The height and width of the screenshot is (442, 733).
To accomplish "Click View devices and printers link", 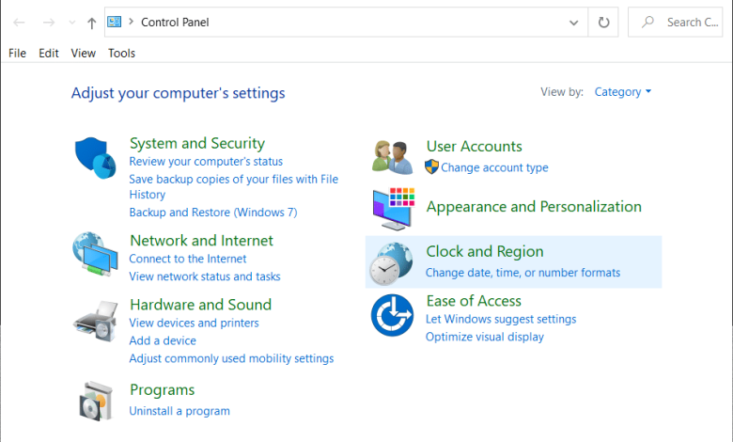I will tap(194, 323).
